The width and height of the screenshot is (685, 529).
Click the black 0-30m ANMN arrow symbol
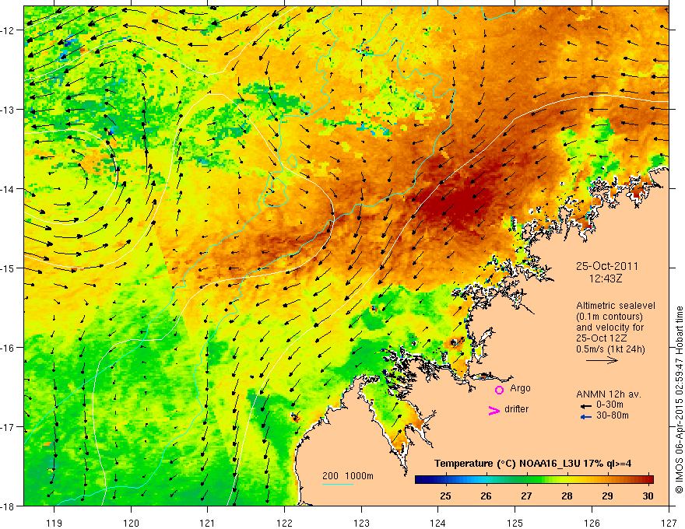click(586, 406)
